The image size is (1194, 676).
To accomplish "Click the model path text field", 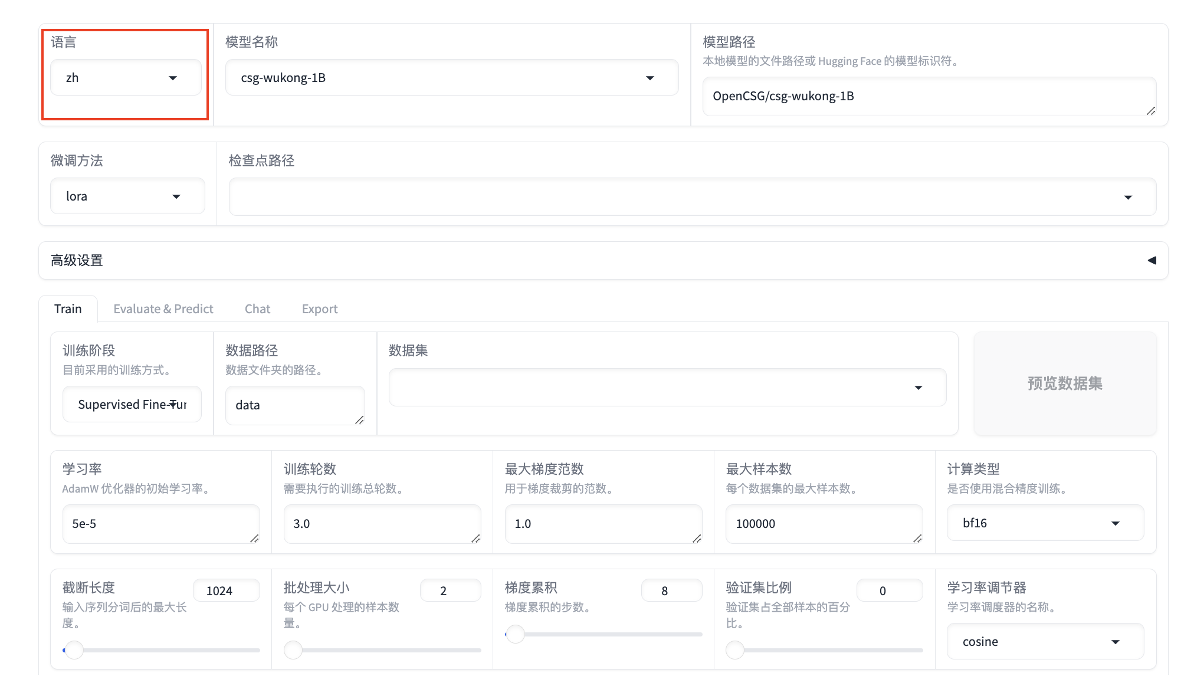I will tap(929, 96).
